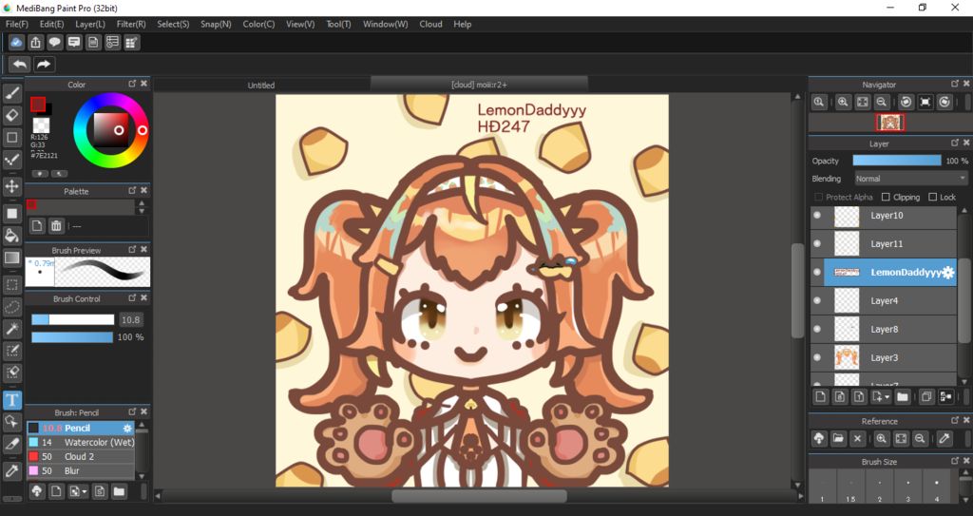Viewport: 973px width, 516px height.
Task: Switch to the [cloud] moii:r2+ tab
Action: [479, 85]
